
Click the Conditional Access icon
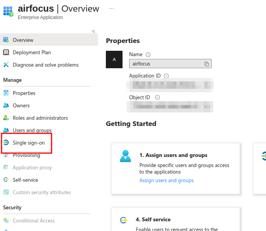(6, 220)
